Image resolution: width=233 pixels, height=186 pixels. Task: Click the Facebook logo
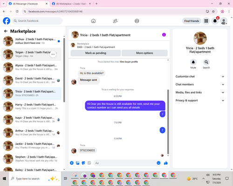(7, 21)
